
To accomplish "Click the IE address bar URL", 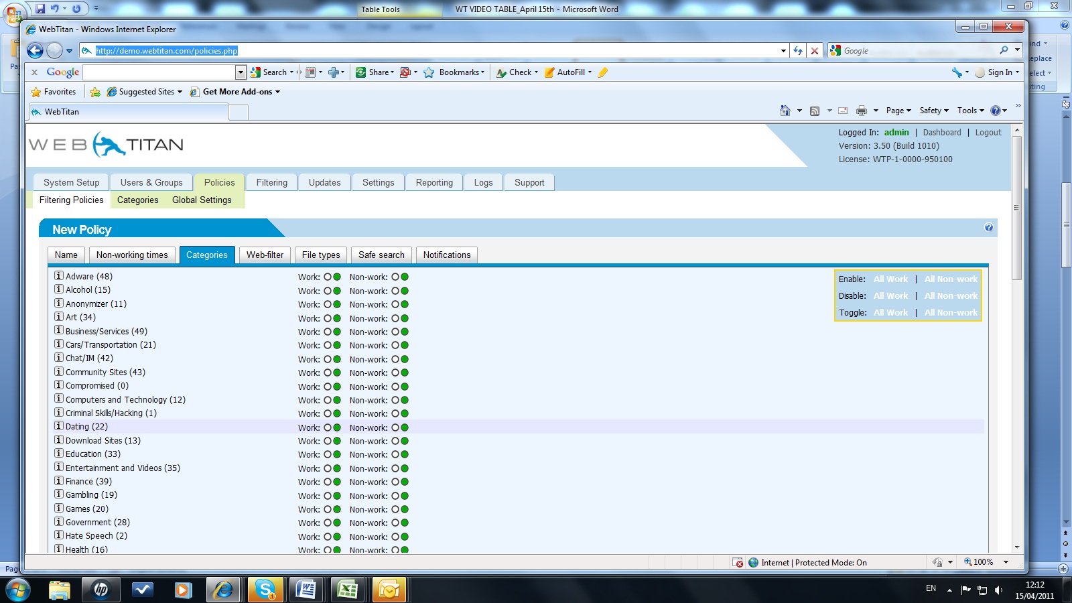I will click(x=166, y=51).
